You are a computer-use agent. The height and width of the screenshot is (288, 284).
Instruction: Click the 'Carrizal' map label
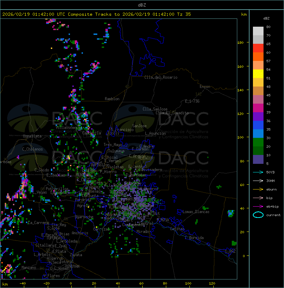click(x=101, y=229)
